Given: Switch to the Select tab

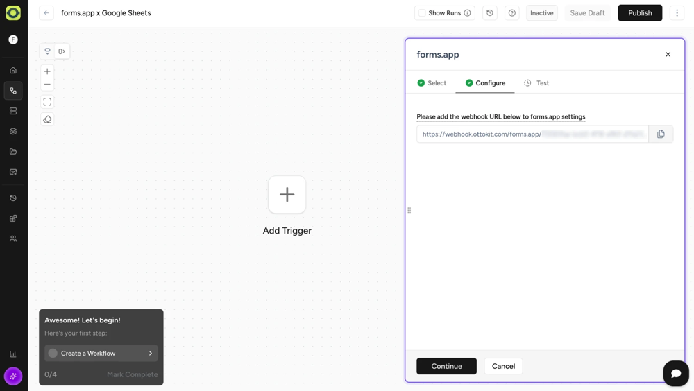Looking at the screenshot, I should coord(432,83).
